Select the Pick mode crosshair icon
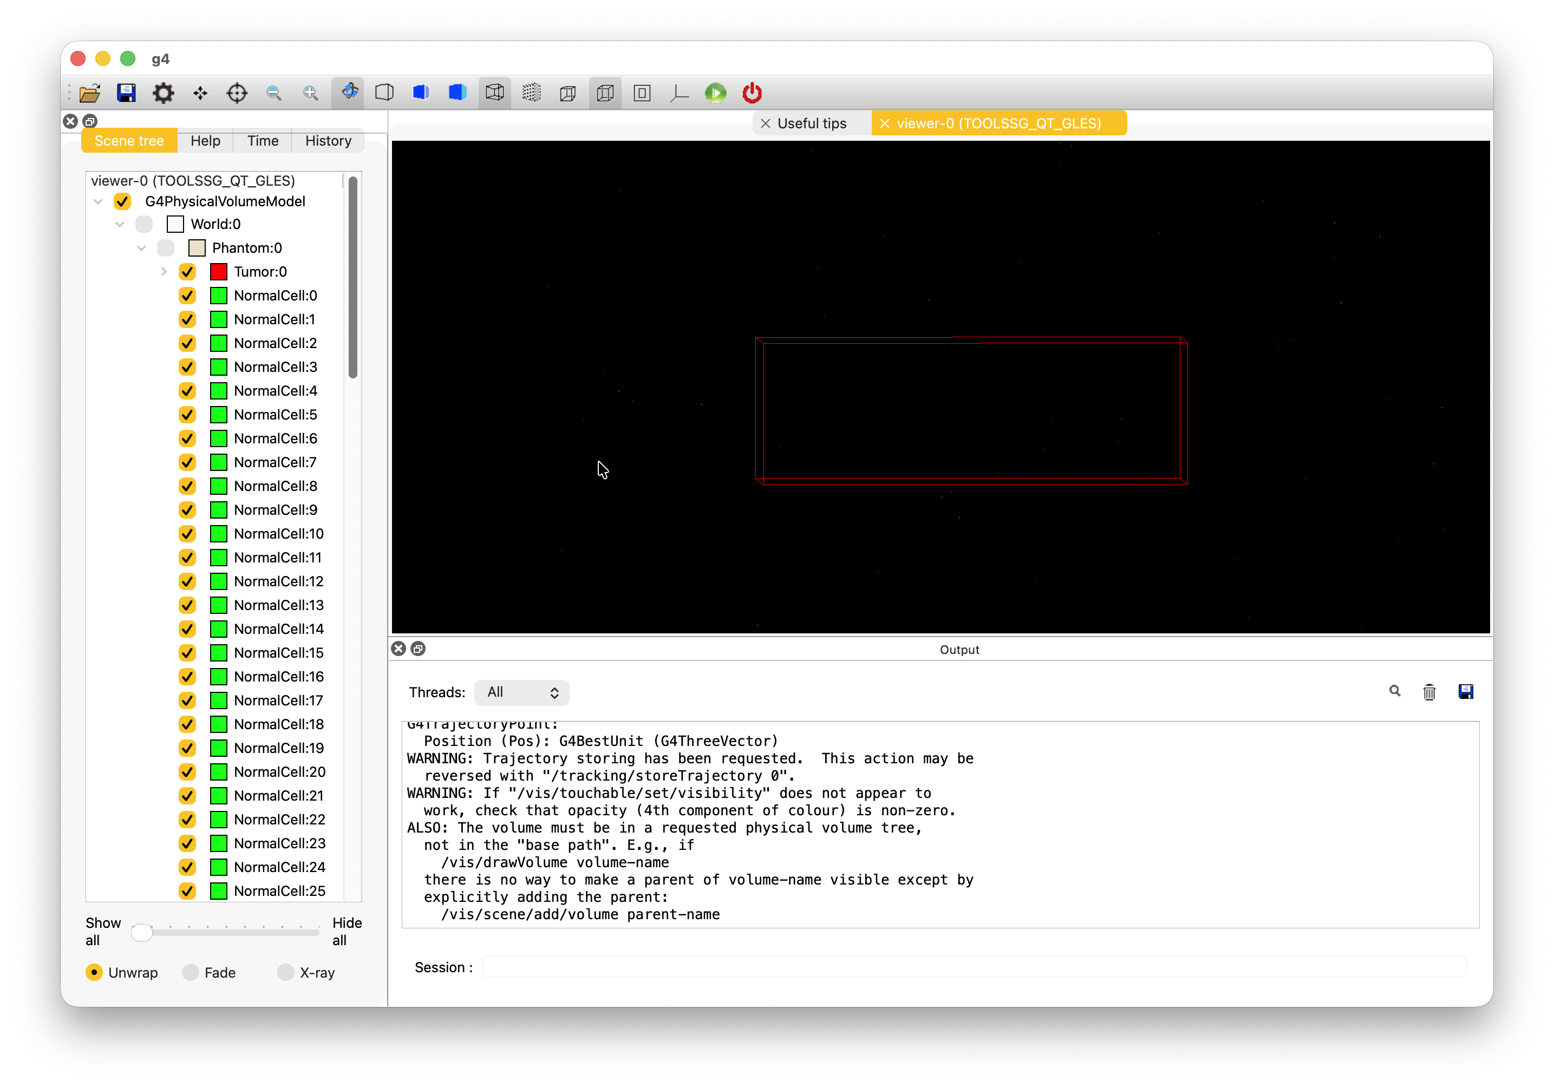 point(237,93)
